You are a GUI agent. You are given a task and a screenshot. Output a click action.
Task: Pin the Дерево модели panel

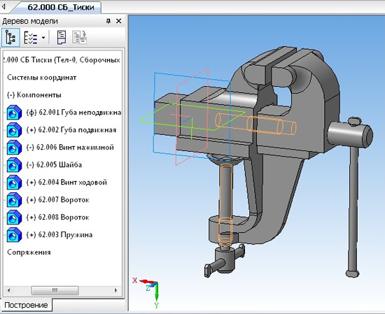(x=108, y=21)
